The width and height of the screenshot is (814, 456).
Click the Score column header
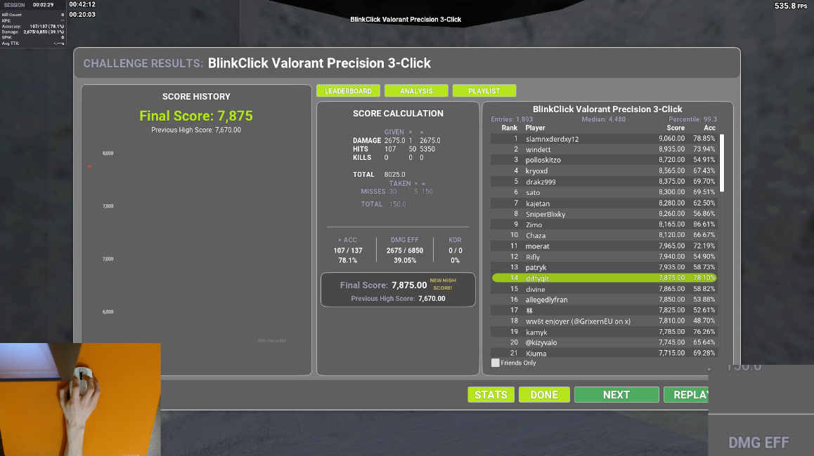click(x=676, y=128)
